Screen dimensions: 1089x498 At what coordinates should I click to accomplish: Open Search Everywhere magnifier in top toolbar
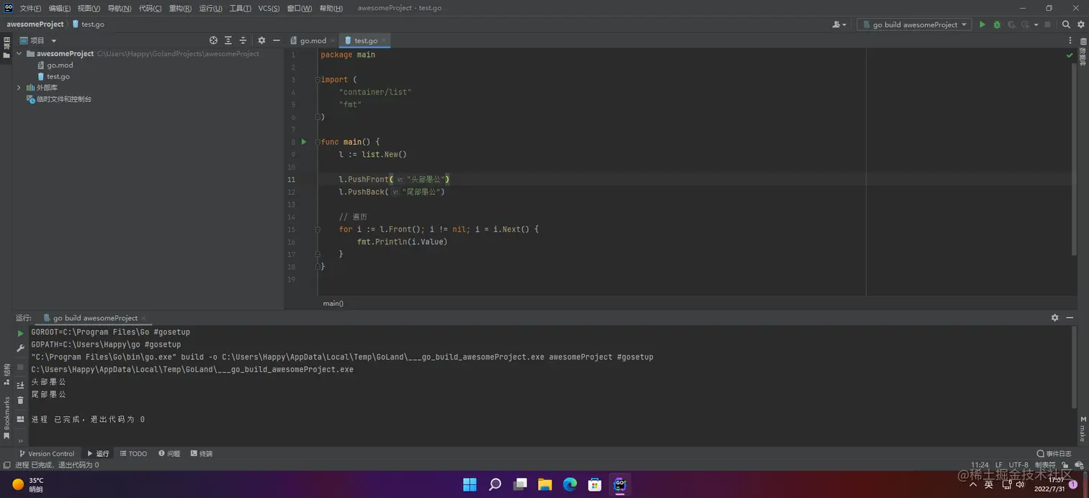(1066, 24)
